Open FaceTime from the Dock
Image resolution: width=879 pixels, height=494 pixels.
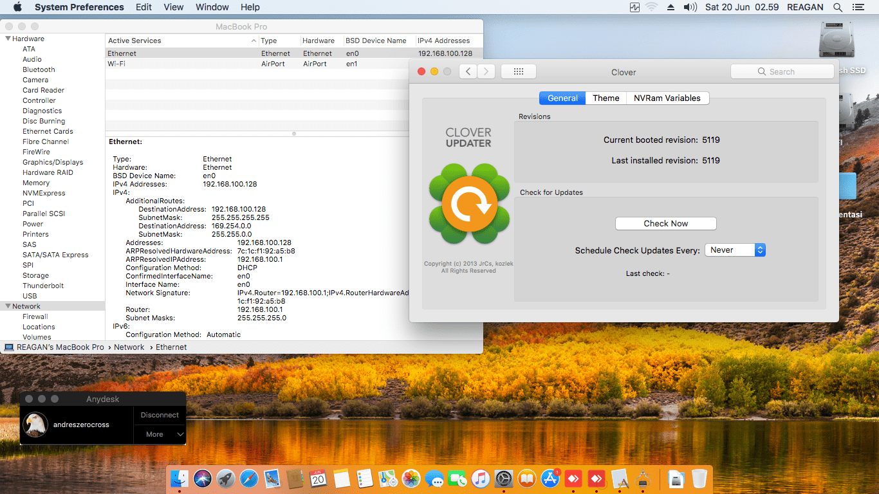point(457,479)
